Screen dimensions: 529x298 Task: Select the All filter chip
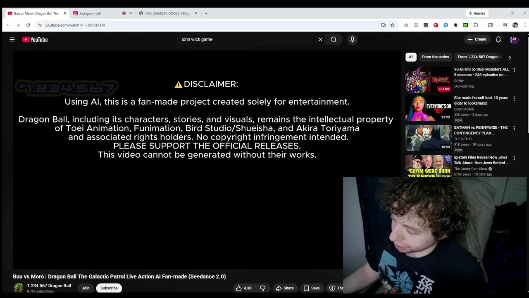411,57
